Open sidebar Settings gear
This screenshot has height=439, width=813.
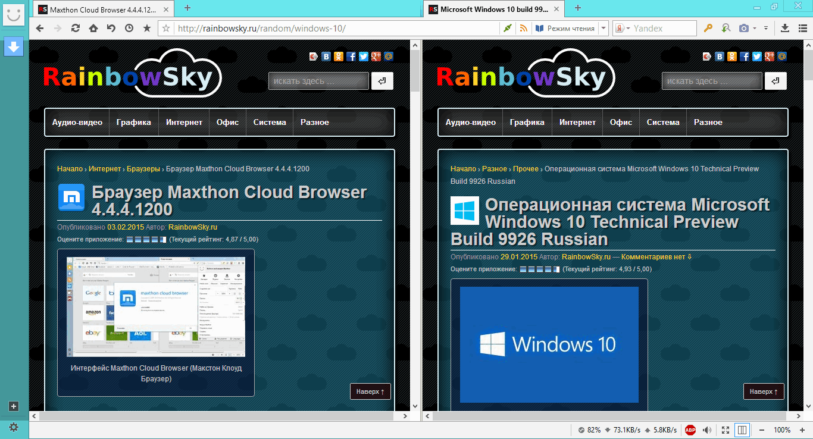(14, 427)
